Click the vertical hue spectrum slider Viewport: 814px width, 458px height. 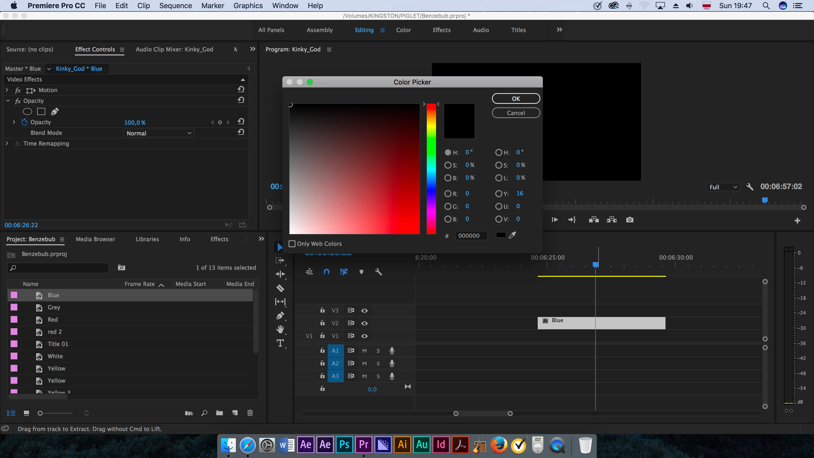point(431,169)
